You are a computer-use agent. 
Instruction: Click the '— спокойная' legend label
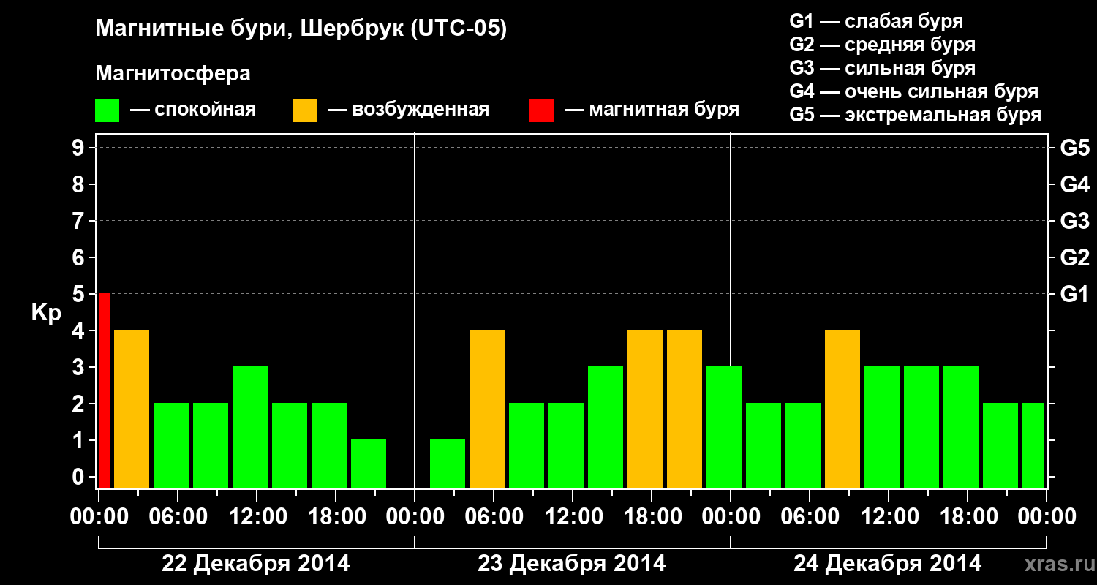click(x=193, y=110)
